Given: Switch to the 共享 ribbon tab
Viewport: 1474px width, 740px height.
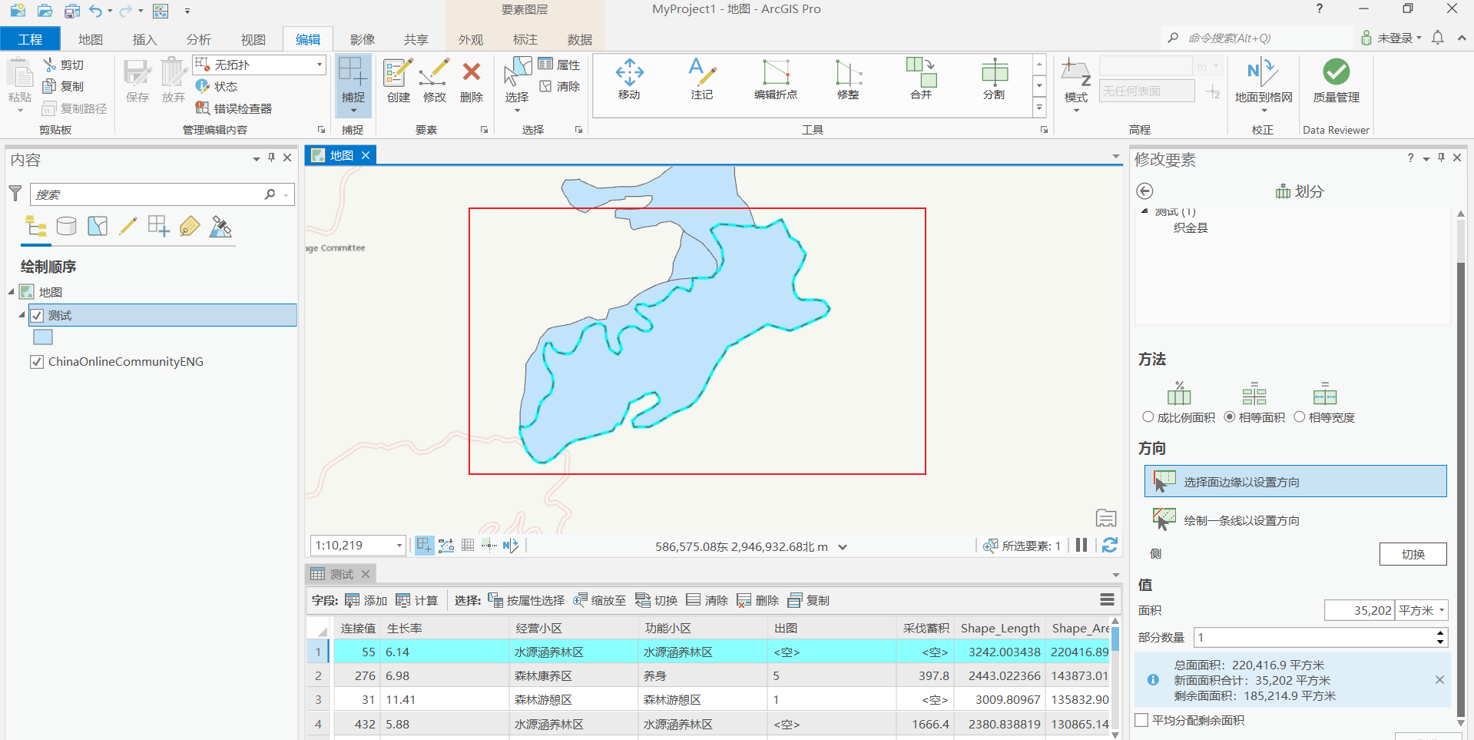Looking at the screenshot, I should coord(416,39).
